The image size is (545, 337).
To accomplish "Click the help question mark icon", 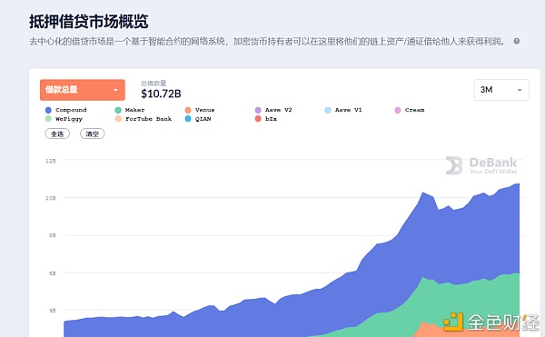I will click(517, 41).
